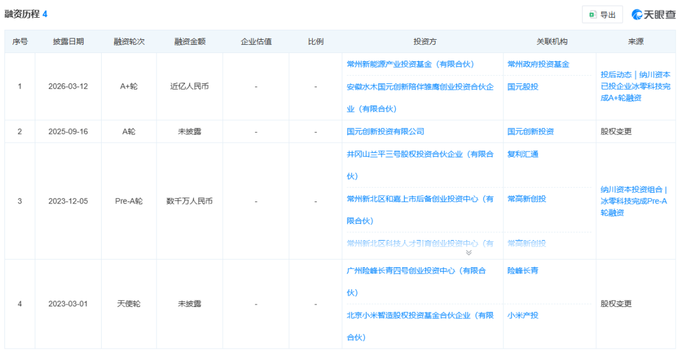Click the 来源 column header
Image resolution: width=682 pixels, height=355 pixels.
pos(635,42)
